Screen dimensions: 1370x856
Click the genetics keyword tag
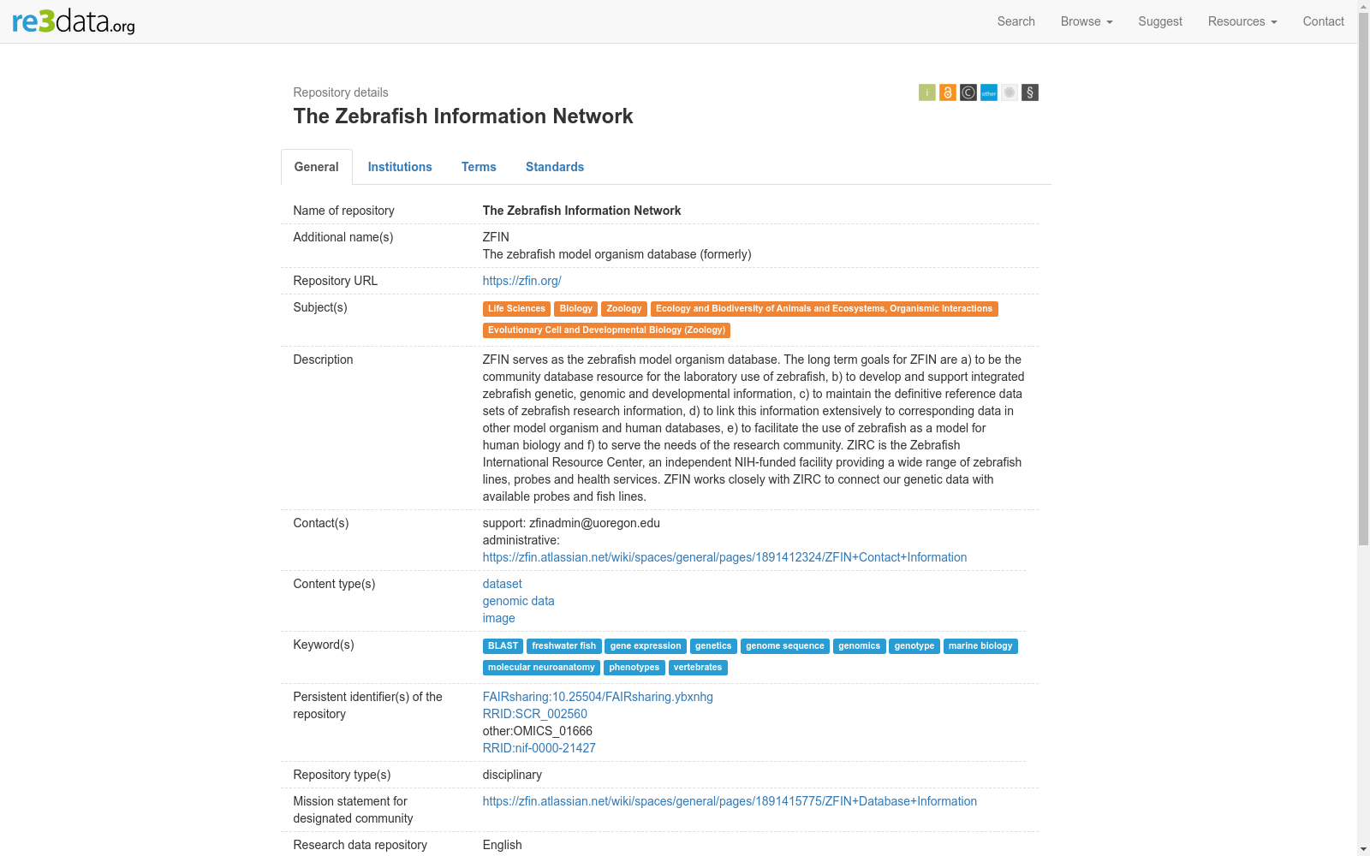coord(713,646)
